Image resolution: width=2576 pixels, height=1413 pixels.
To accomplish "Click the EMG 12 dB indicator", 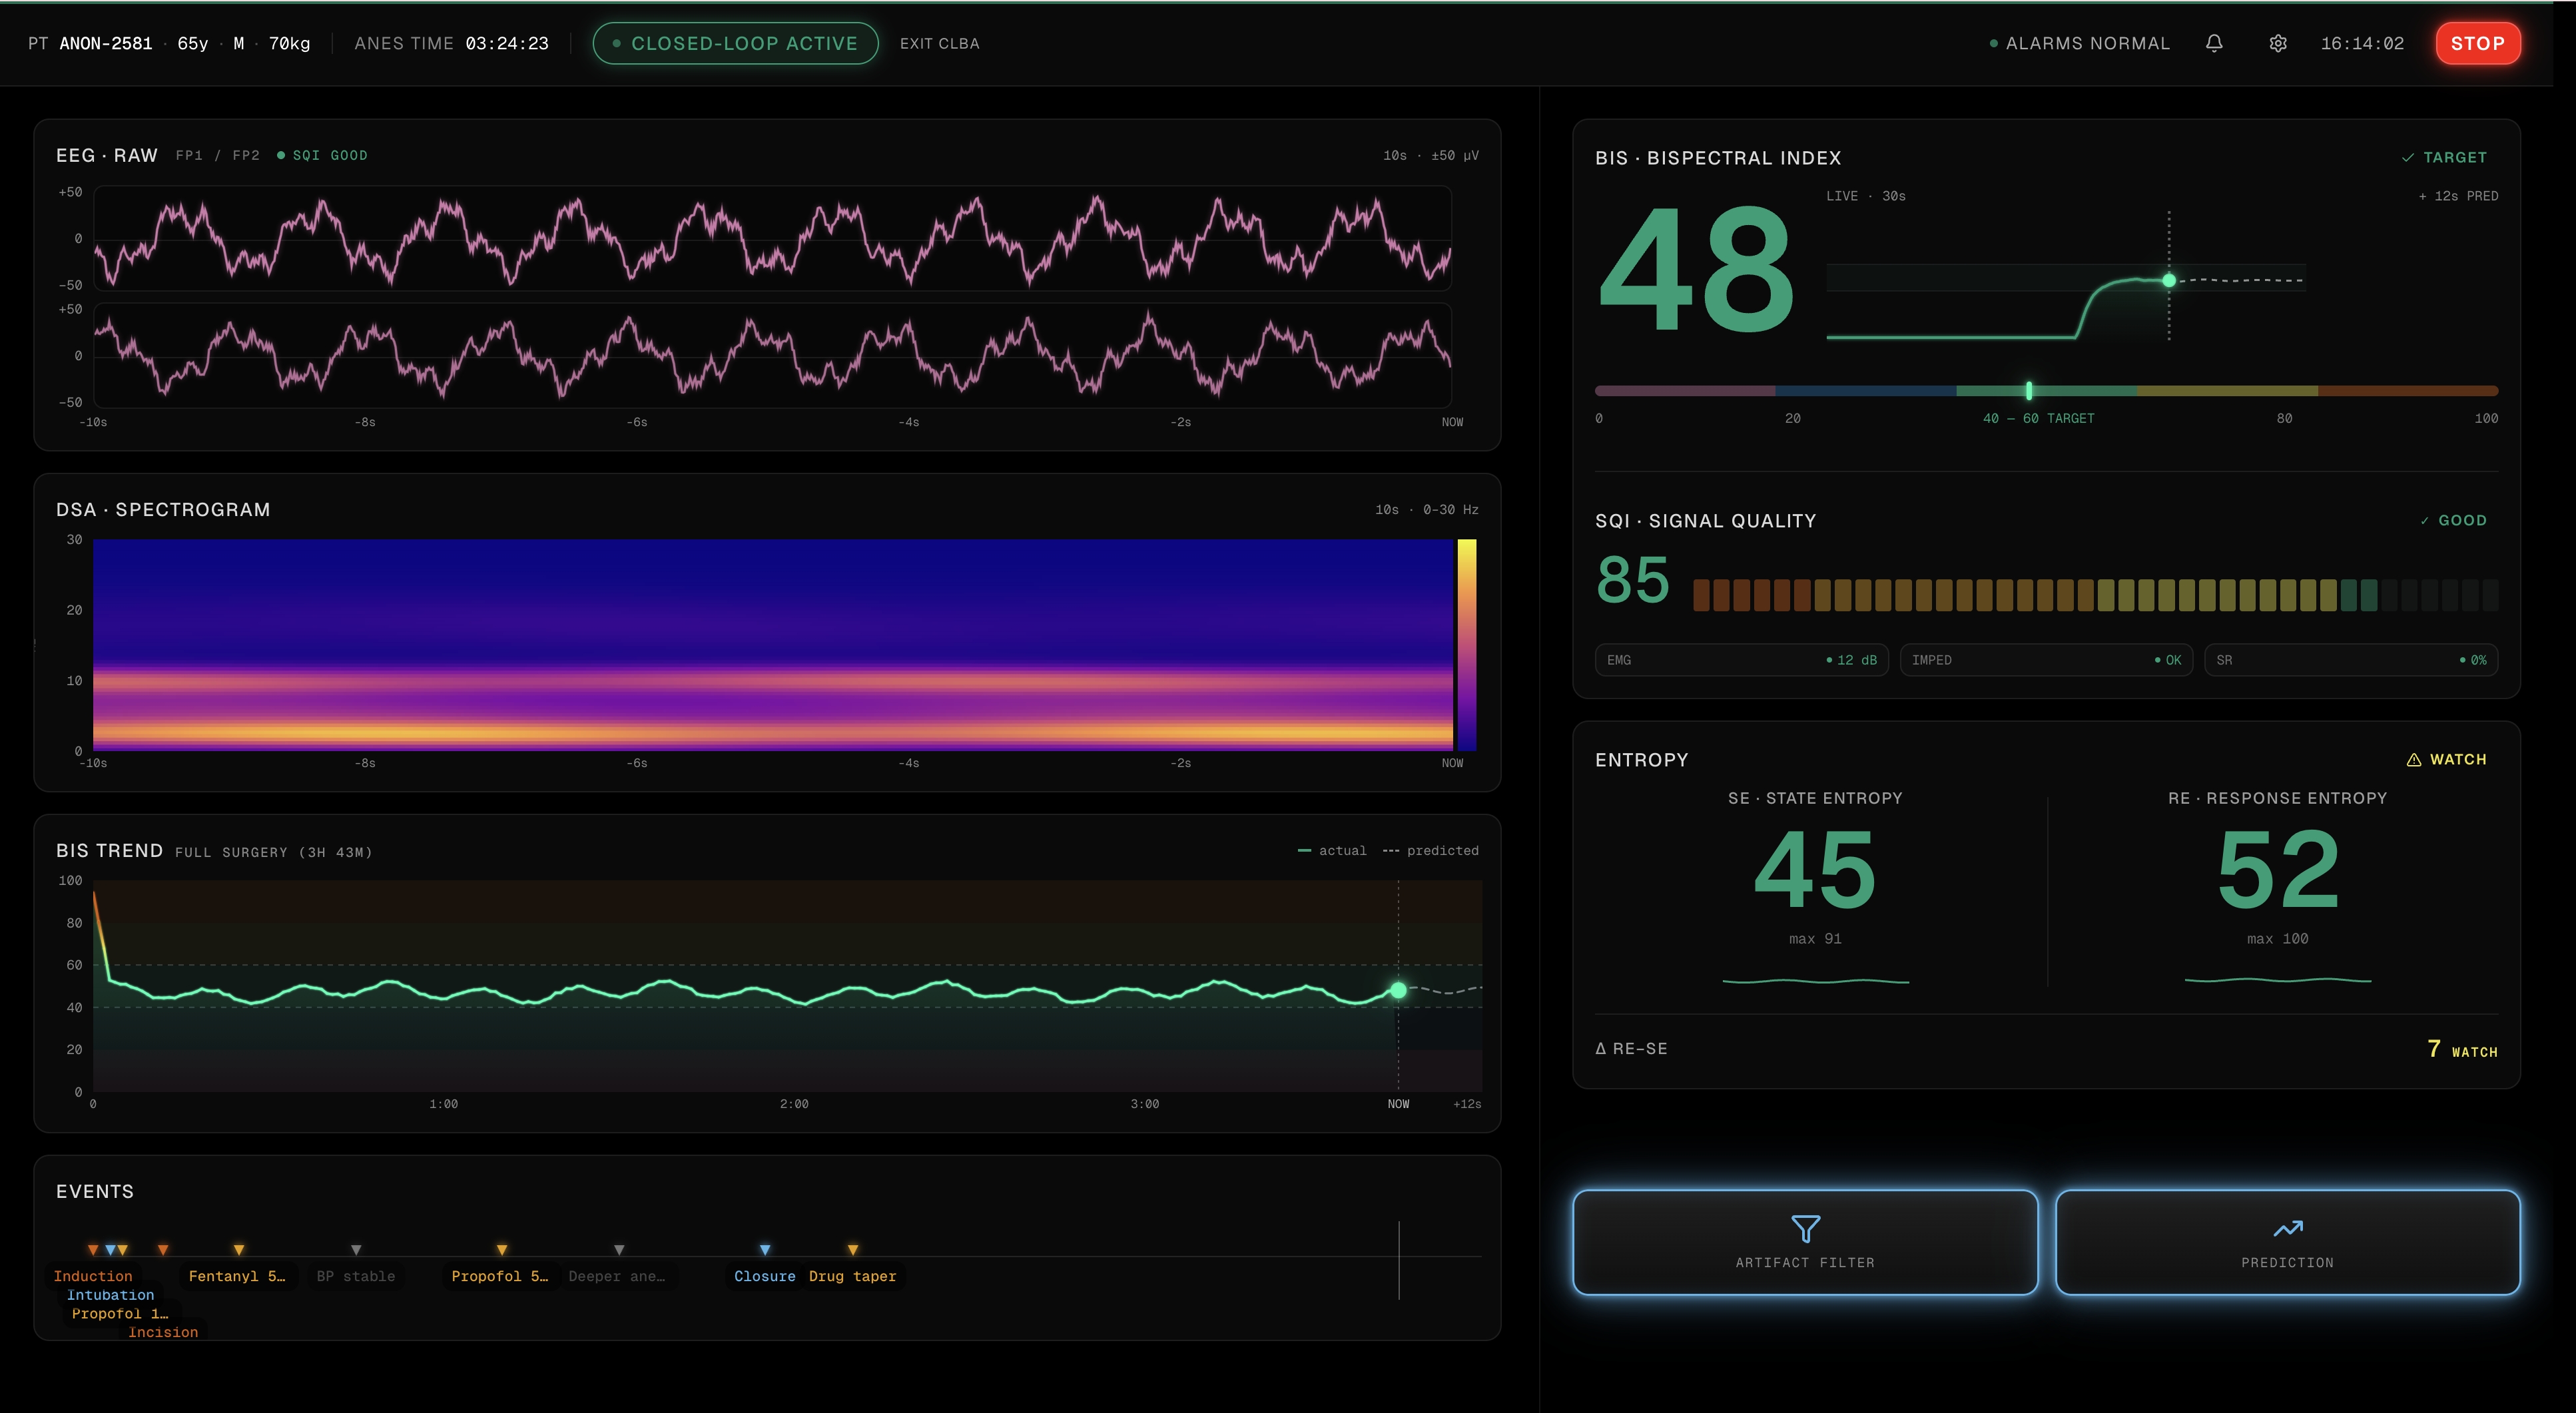I will click(1741, 660).
